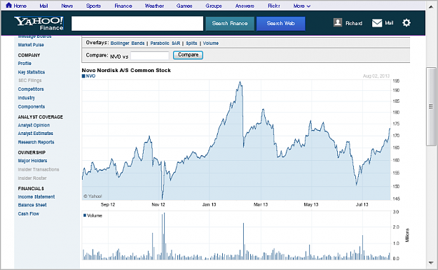Click the Compare button
438x270 pixels.
pyautogui.click(x=188, y=55)
